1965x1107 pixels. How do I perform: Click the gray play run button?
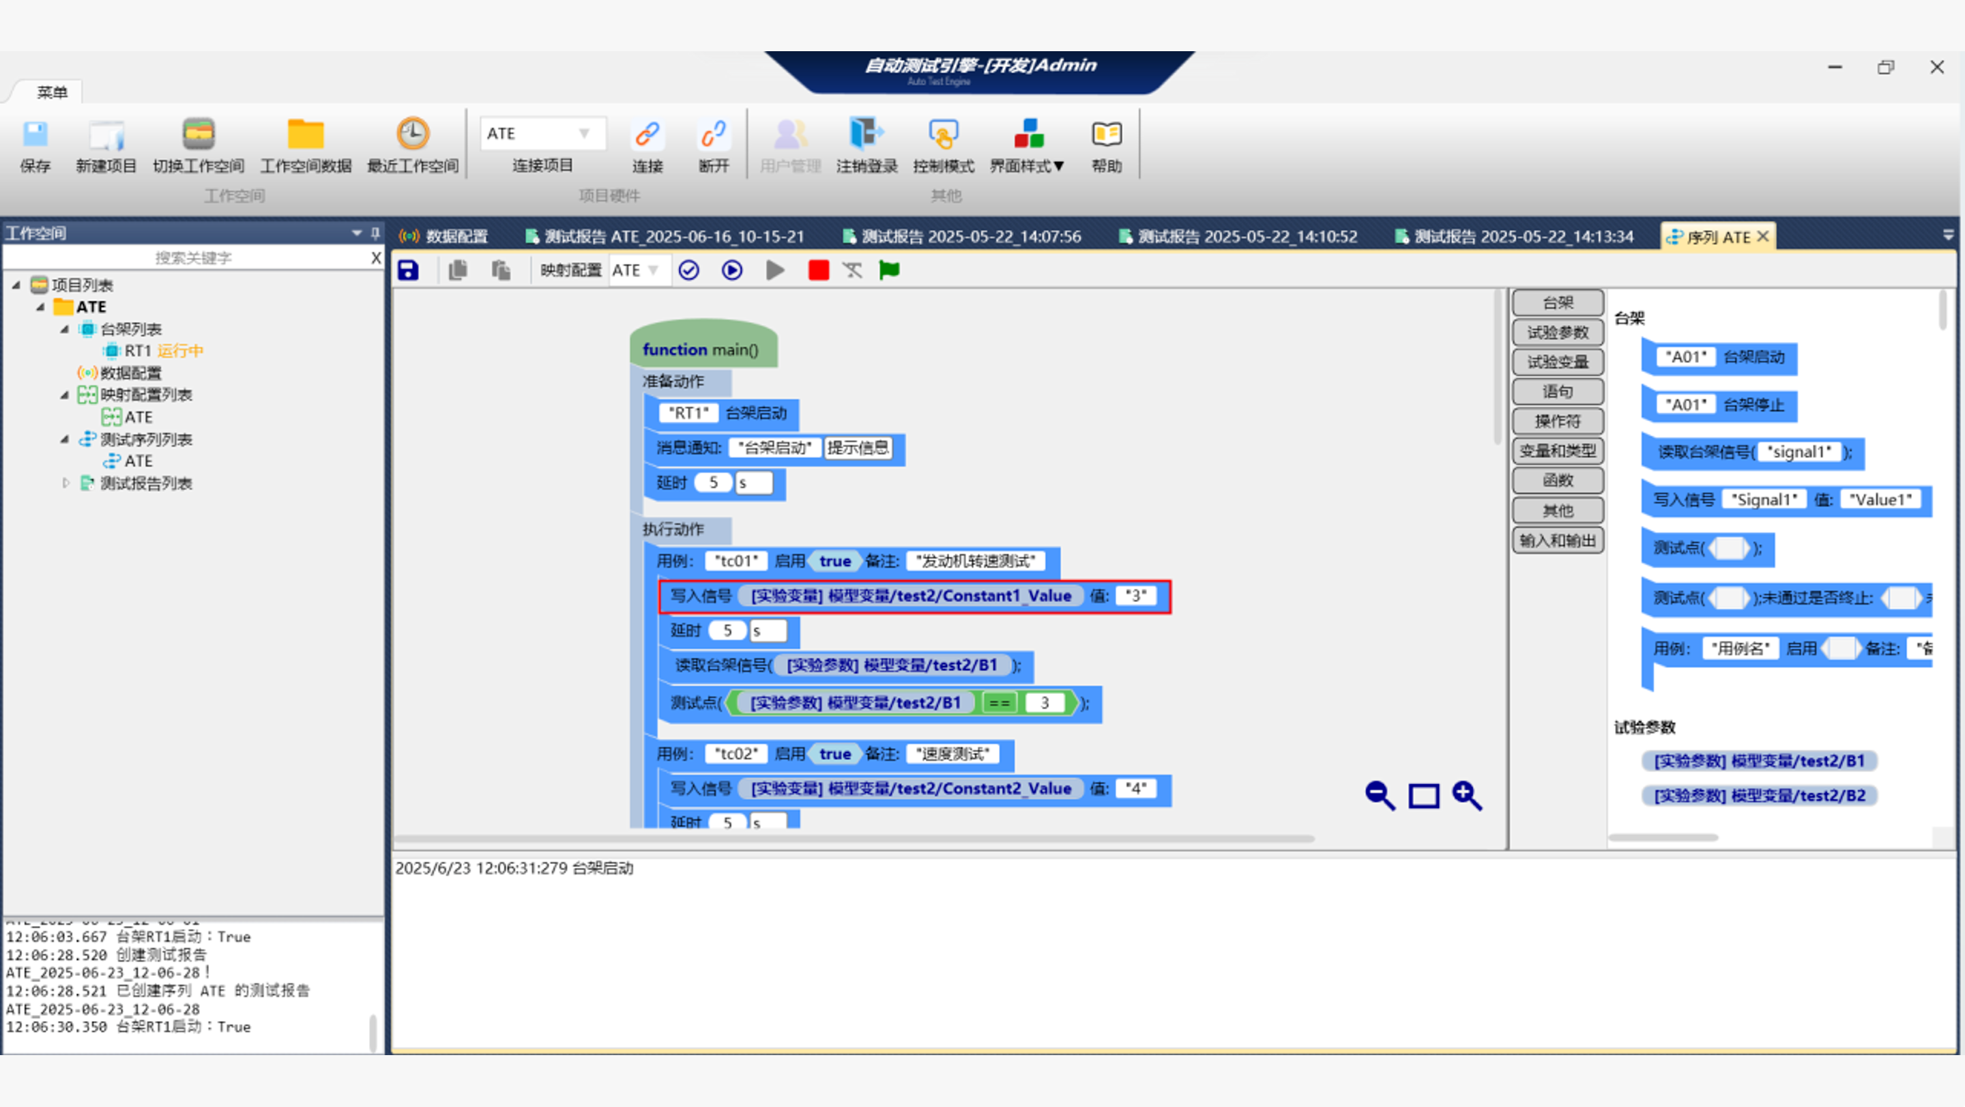pos(775,270)
